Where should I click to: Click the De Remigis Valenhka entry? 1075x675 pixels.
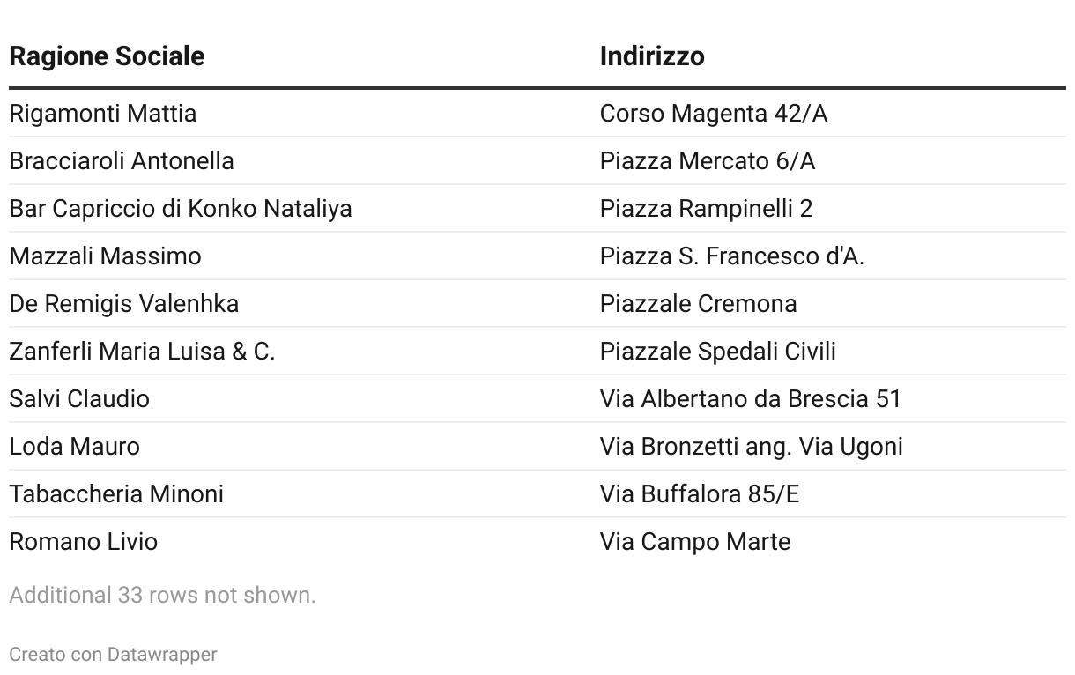pyautogui.click(x=124, y=304)
